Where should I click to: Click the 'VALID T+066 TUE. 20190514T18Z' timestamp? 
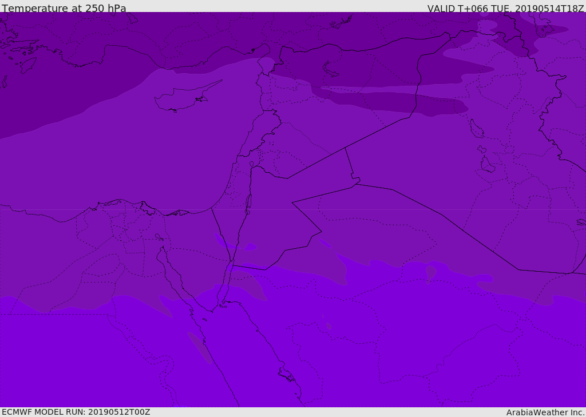(506, 9)
